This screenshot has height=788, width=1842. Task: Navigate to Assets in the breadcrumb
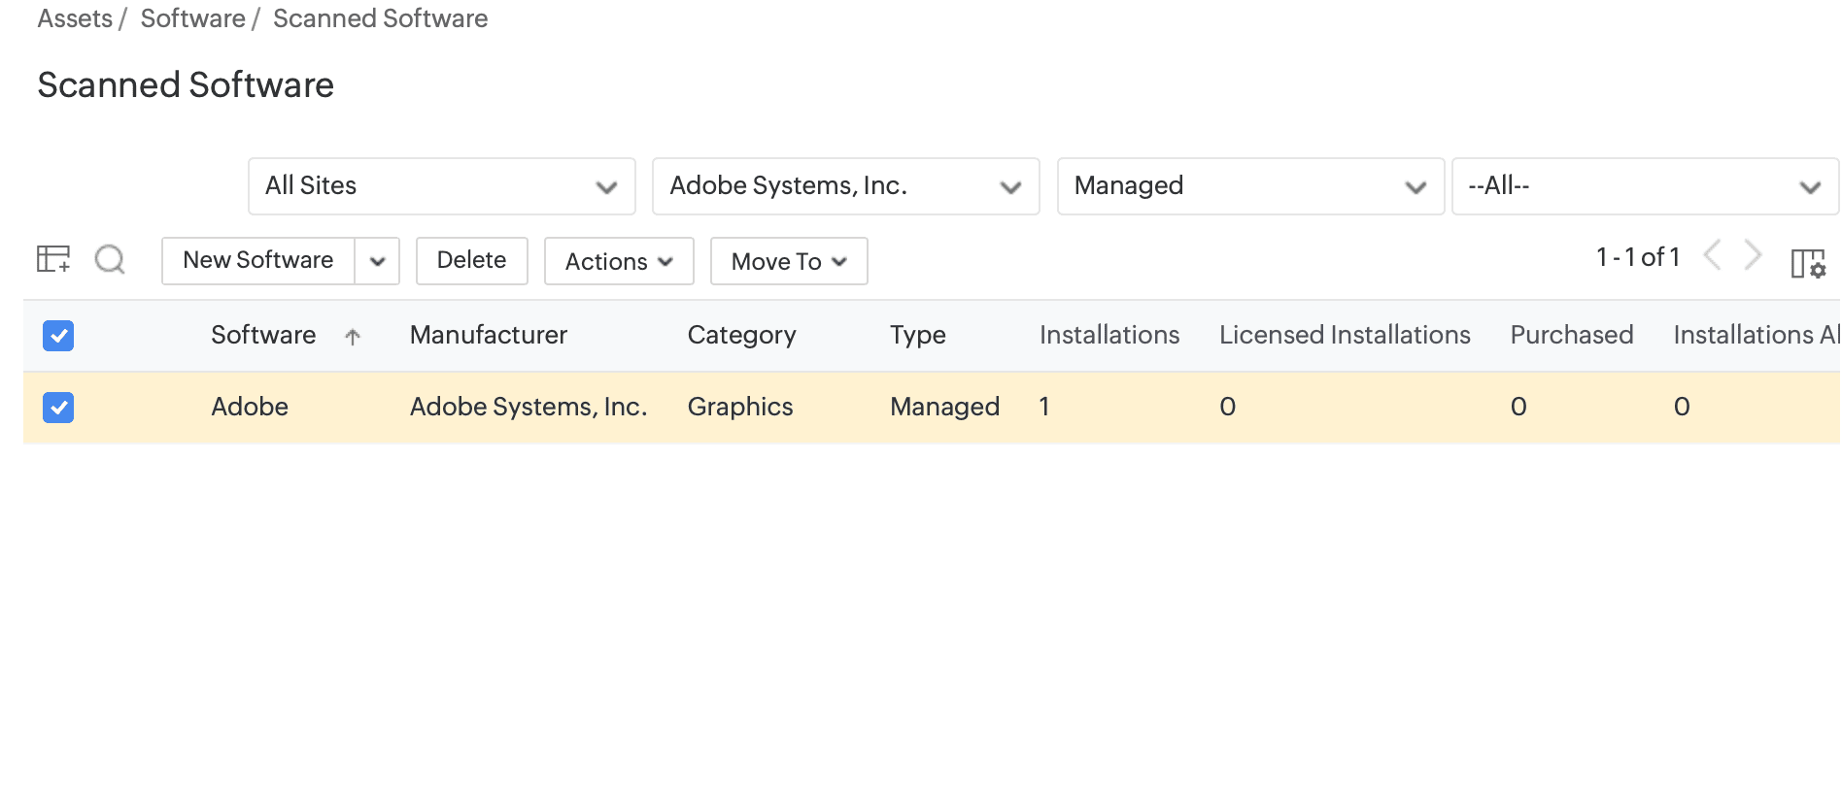75,18
